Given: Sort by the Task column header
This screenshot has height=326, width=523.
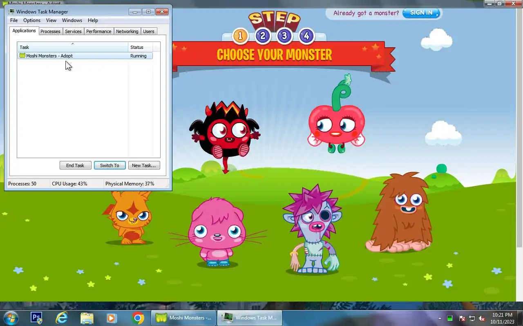Looking at the screenshot, I should 73,47.
